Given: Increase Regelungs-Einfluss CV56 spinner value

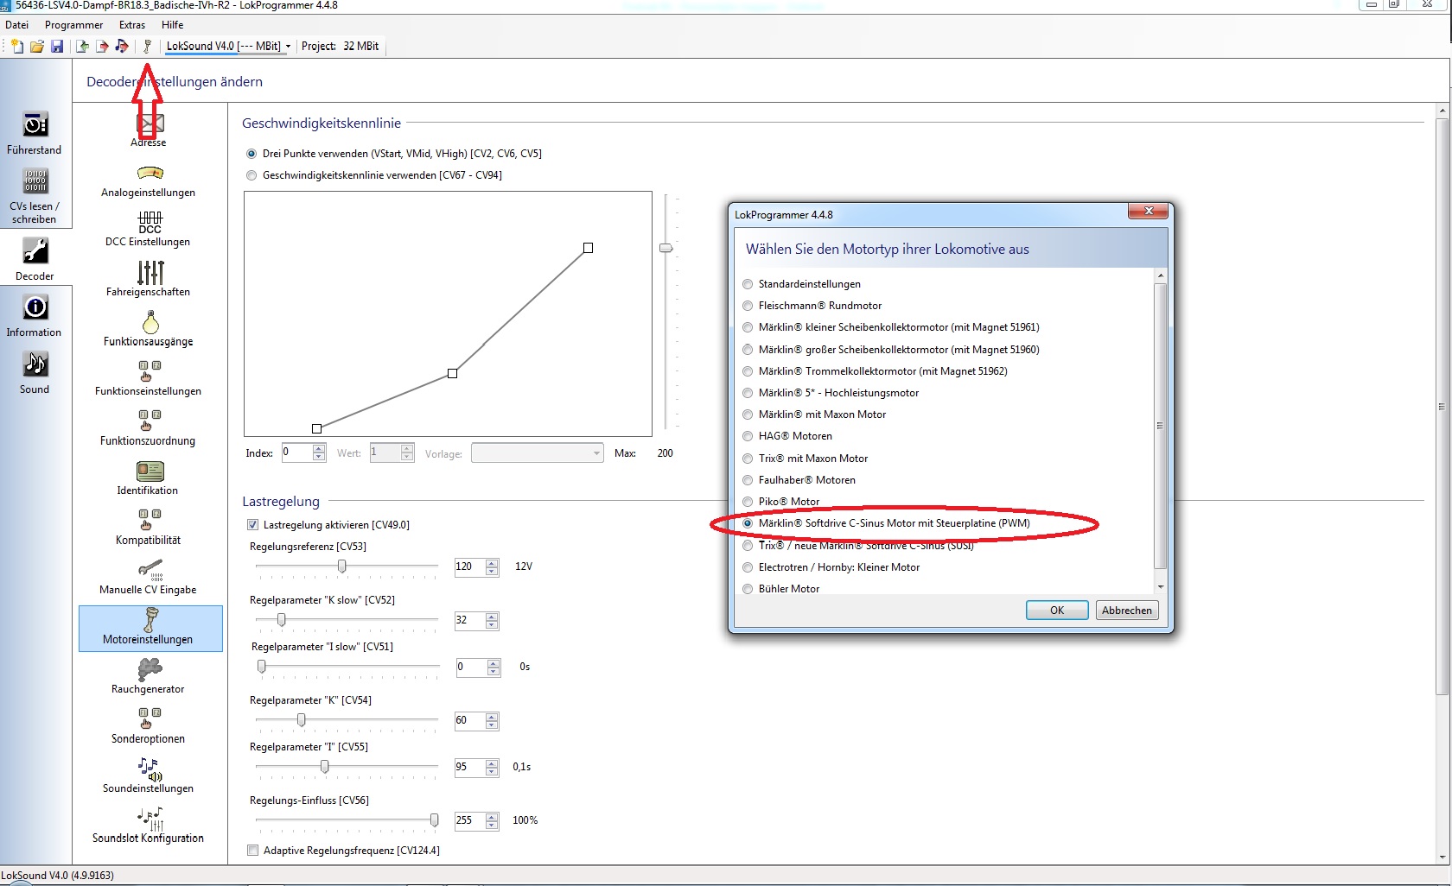Looking at the screenshot, I should click(x=492, y=817).
